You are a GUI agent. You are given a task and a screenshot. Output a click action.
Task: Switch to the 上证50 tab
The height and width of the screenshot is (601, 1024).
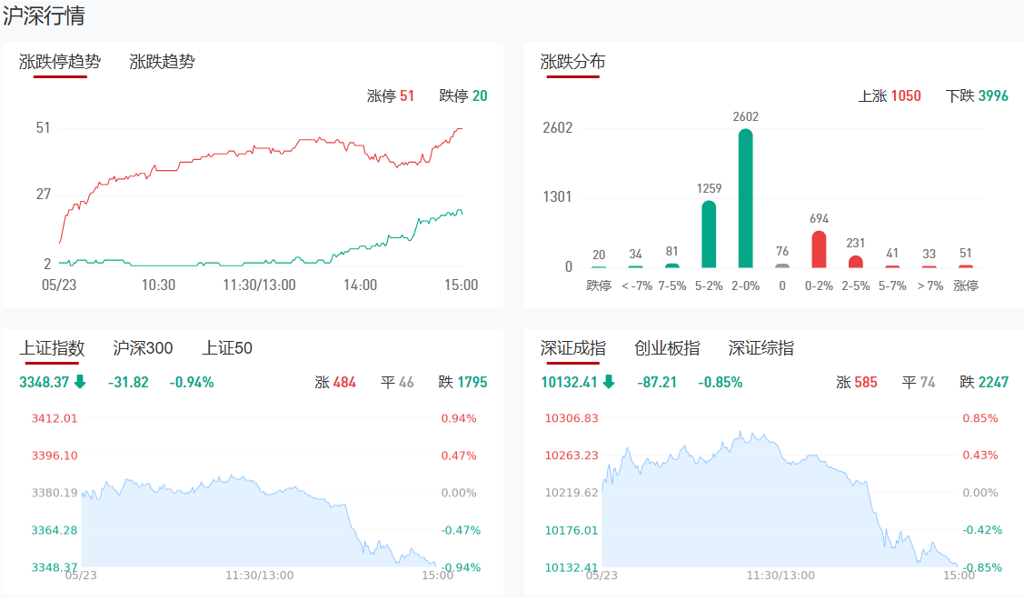pos(227,348)
